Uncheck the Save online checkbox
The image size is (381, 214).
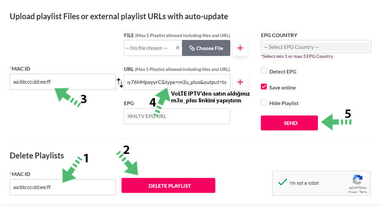[x=264, y=87]
